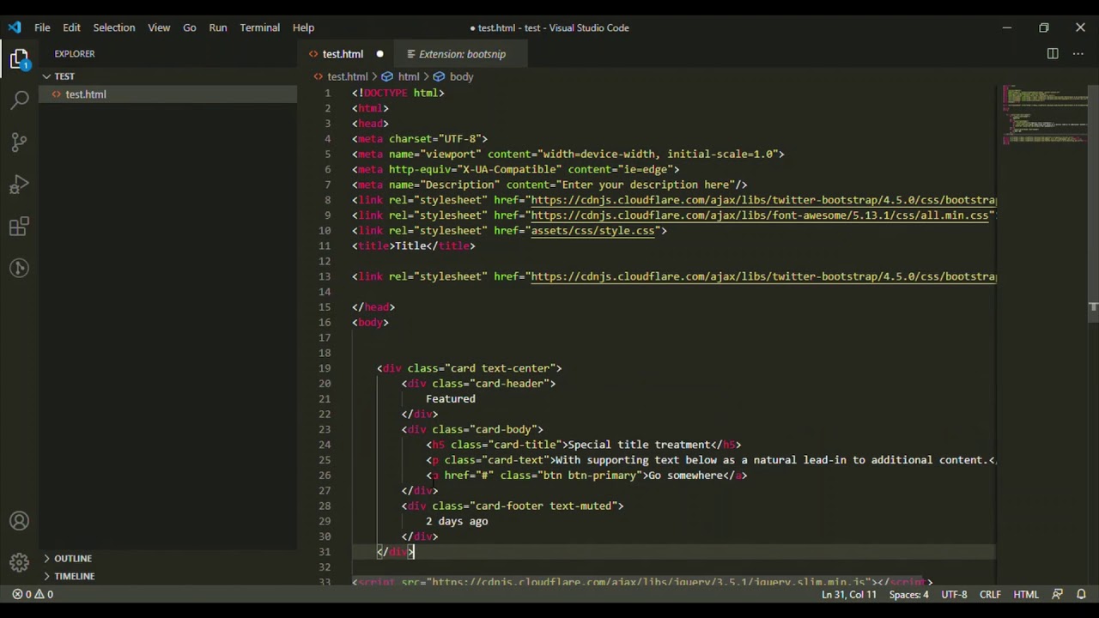Click UTF-8 encoding in status bar
The image size is (1099, 618).
[954, 594]
